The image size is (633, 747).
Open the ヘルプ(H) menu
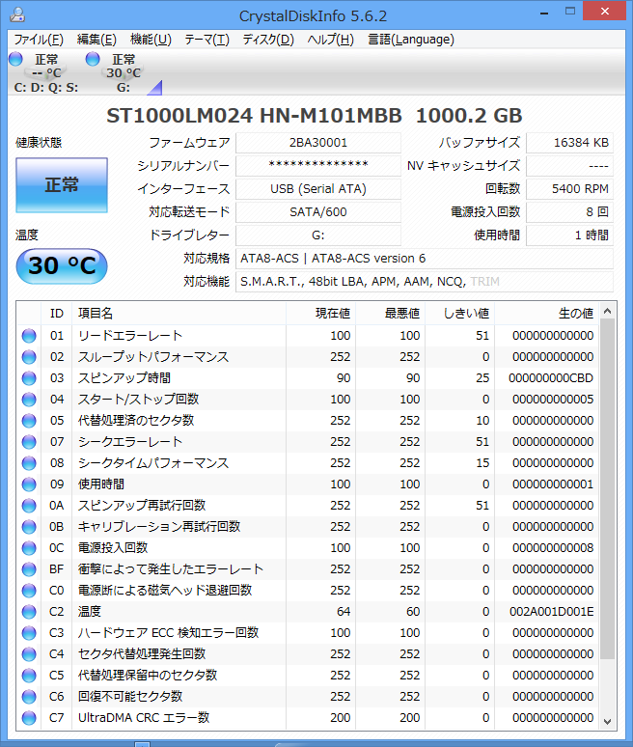coord(331,39)
